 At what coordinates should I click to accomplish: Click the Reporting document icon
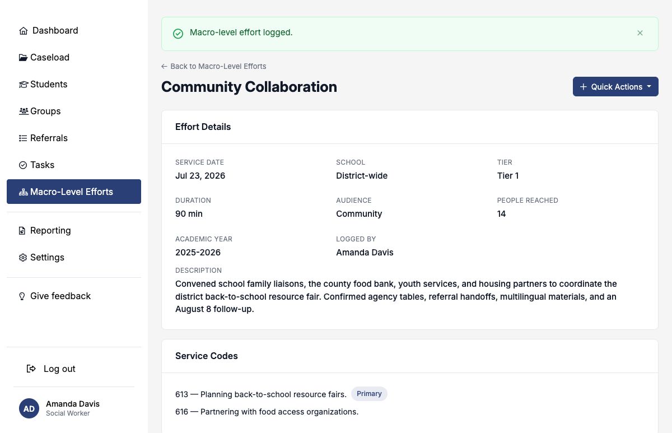(22, 231)
